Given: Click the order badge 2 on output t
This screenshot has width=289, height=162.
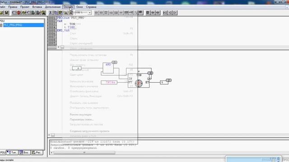Looking at the screenshot, I should click(168, 80).
